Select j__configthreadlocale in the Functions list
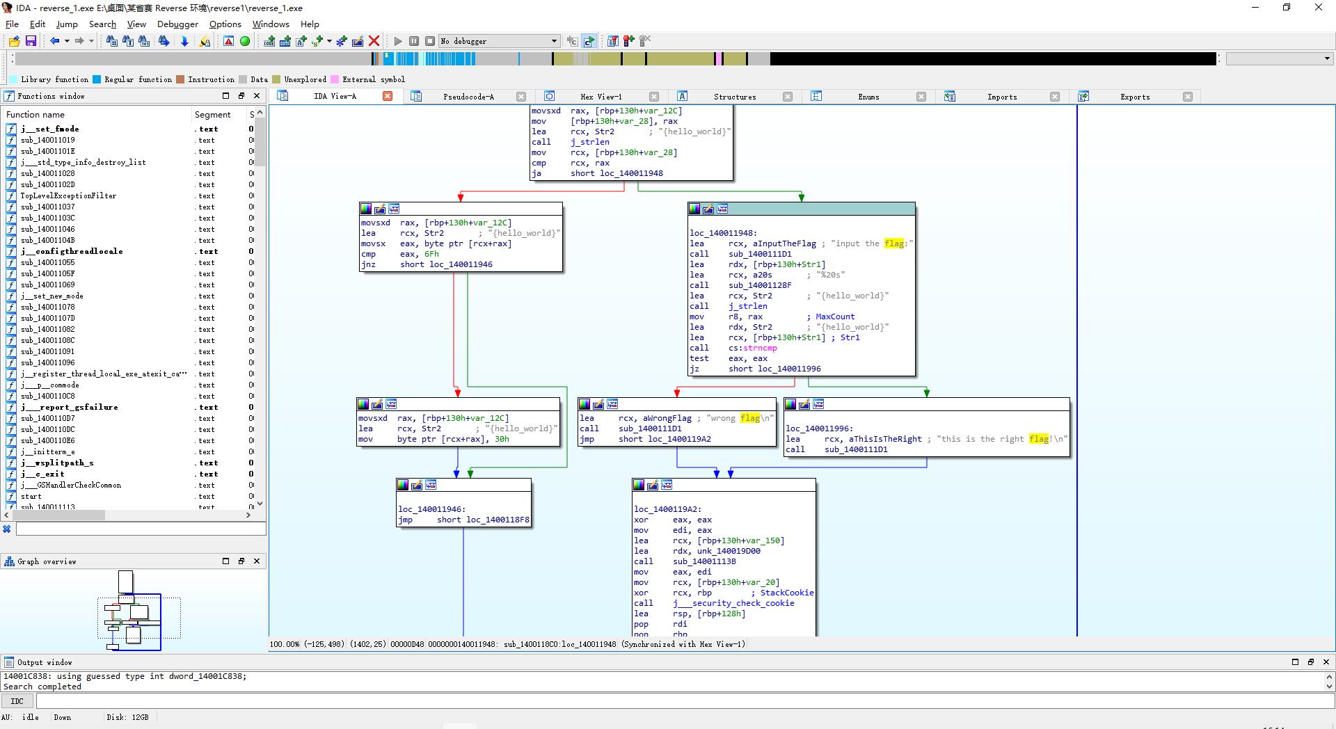This screenshot has height=729, width=1336. (72, 251)
